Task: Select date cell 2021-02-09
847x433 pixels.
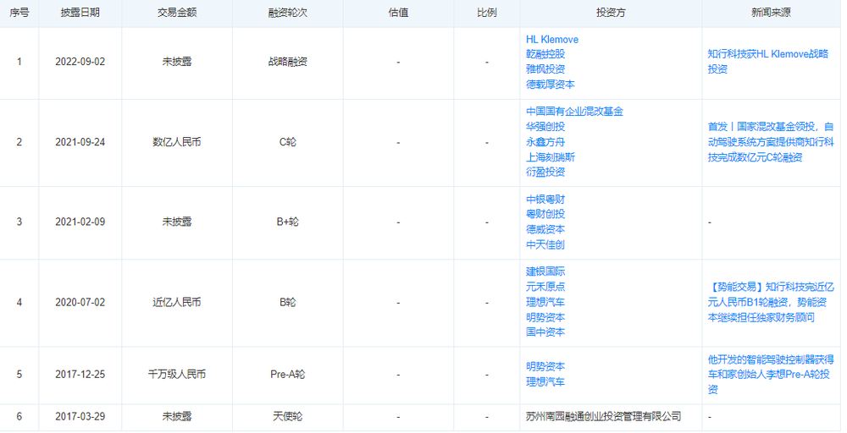Action: (x=80, y=222)
